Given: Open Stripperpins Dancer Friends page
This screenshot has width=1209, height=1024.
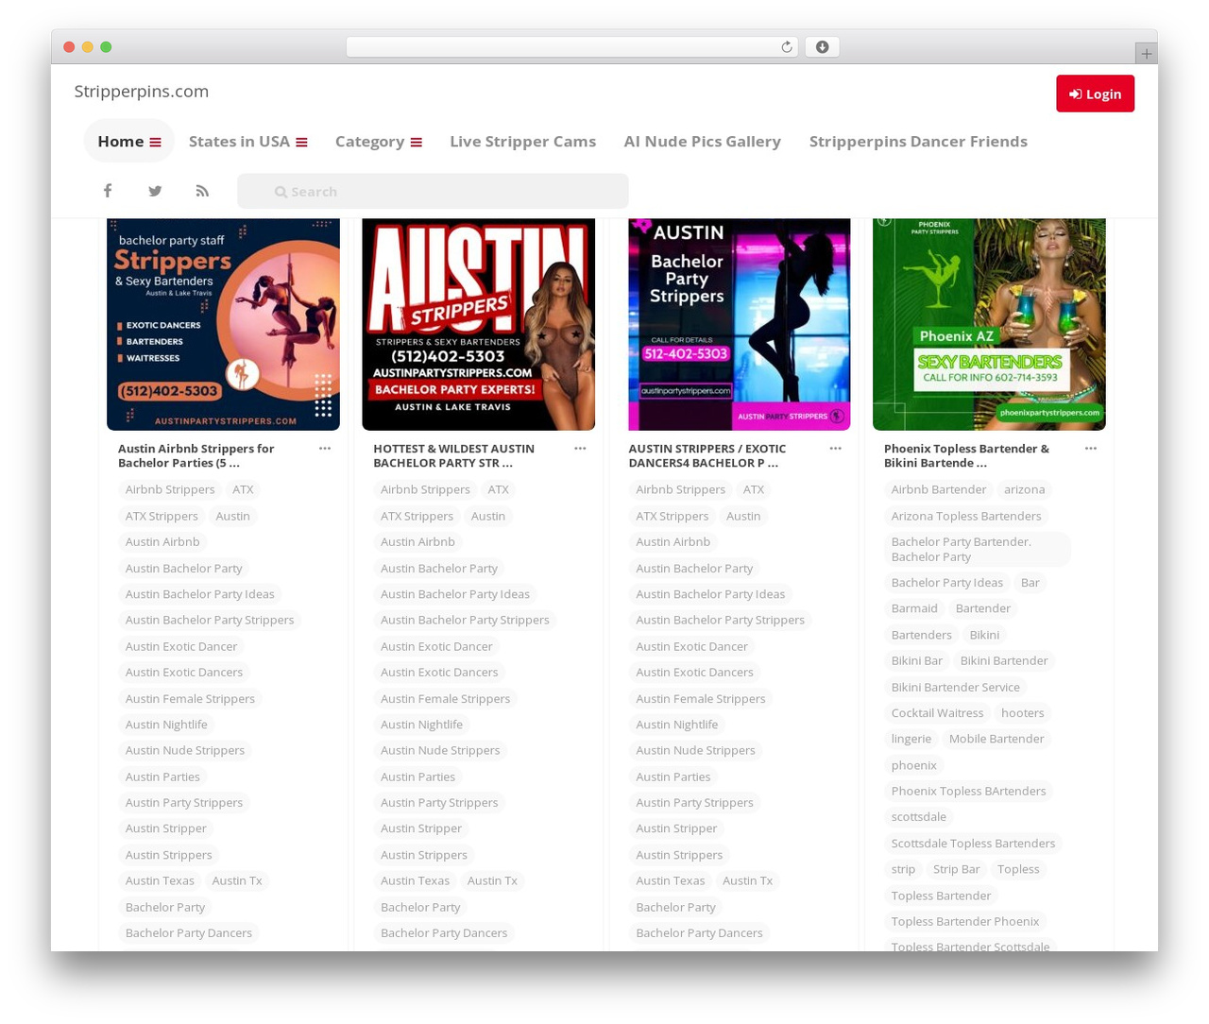Looking at the screenshot, I should [x=918, y=141].
